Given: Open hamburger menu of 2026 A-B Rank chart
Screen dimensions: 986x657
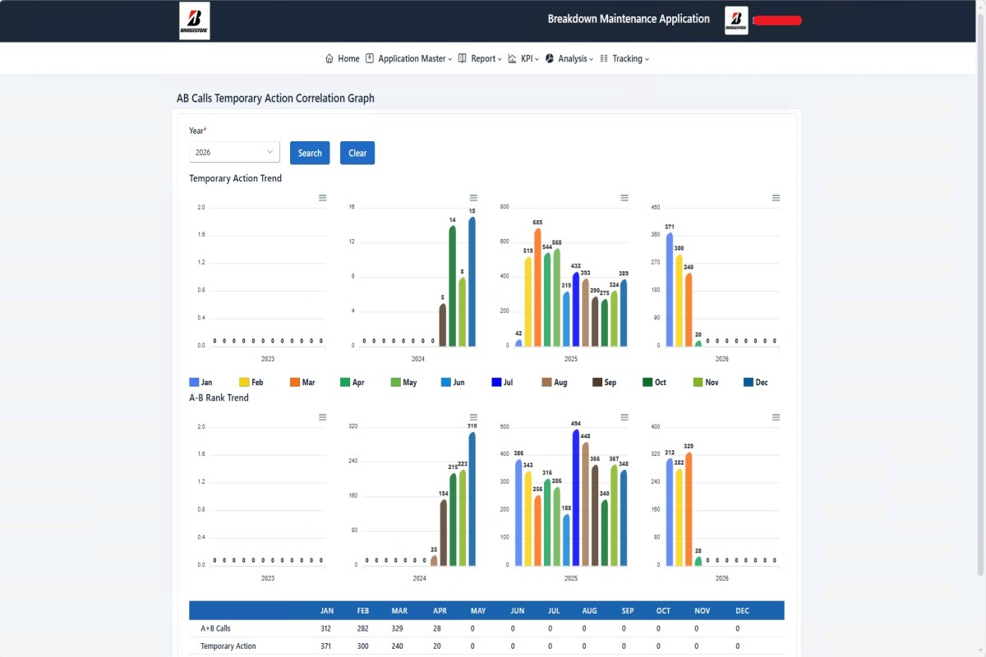Looking at the screenshot, I should [776, 417].
